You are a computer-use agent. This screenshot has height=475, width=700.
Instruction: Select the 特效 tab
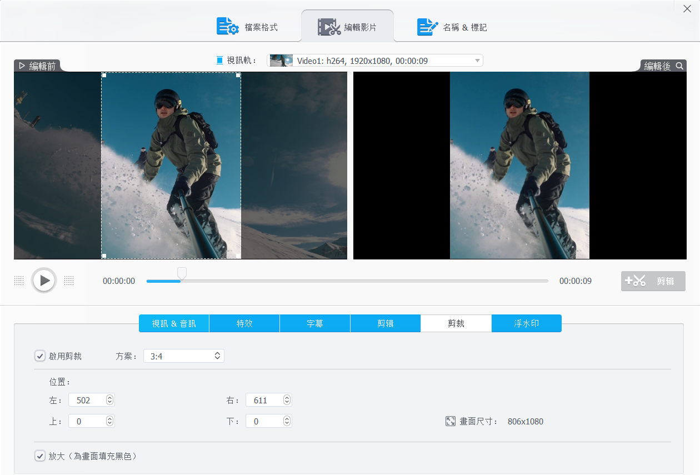(x=244, y=323)
